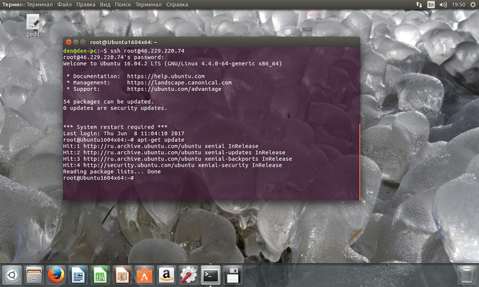Click the Hit:4 security.ubuntu.com line
This screenshot has height=287, width=479.
172,165
